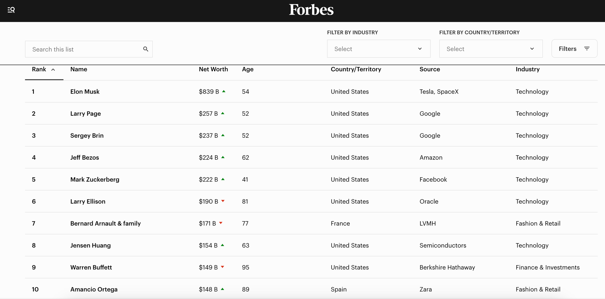
Task: Click the Rank sort arrow icon
Action: pyautogui.click(x=53, y=70)
